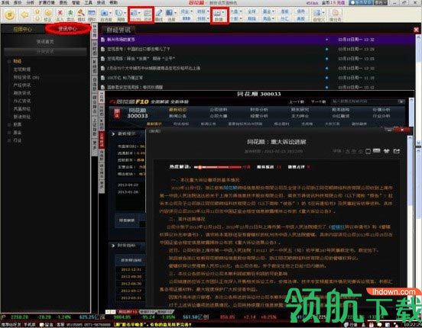The width and height of the screenshot is (422, 328).
Task: Close the 财经资讯 panel with red X
Action: pos(417,30)
